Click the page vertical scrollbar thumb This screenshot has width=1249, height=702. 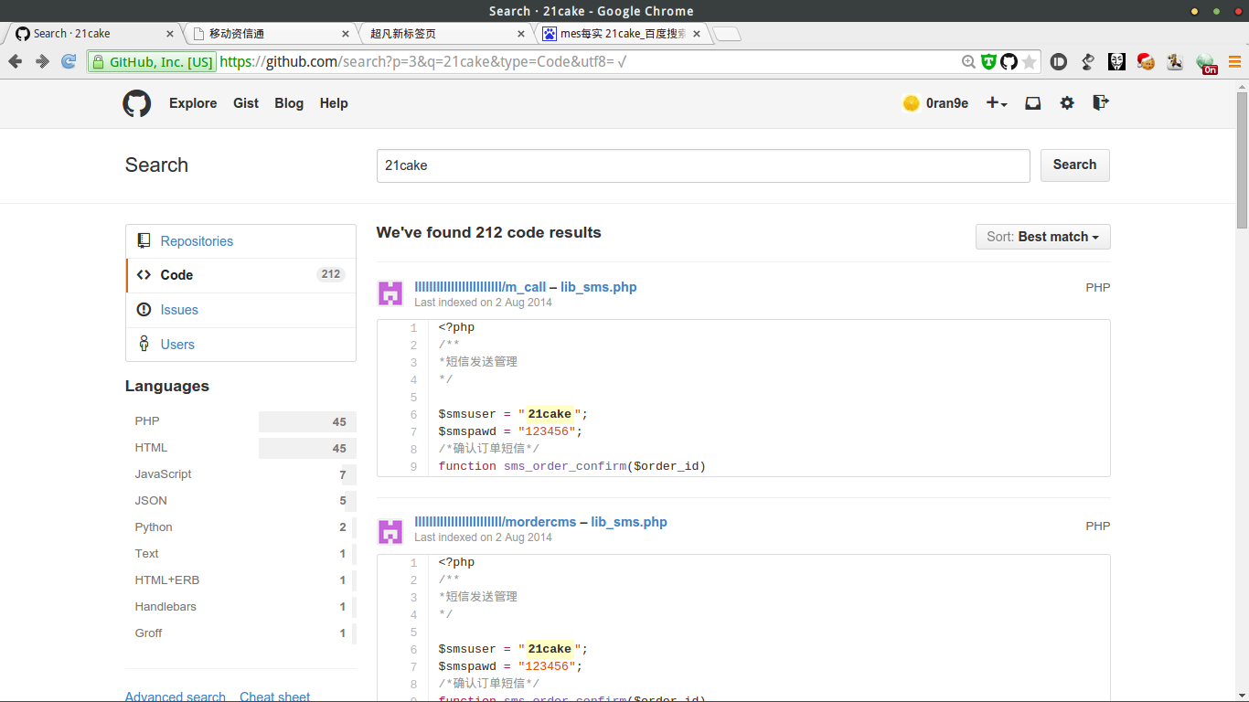(x=1242, y=160)
